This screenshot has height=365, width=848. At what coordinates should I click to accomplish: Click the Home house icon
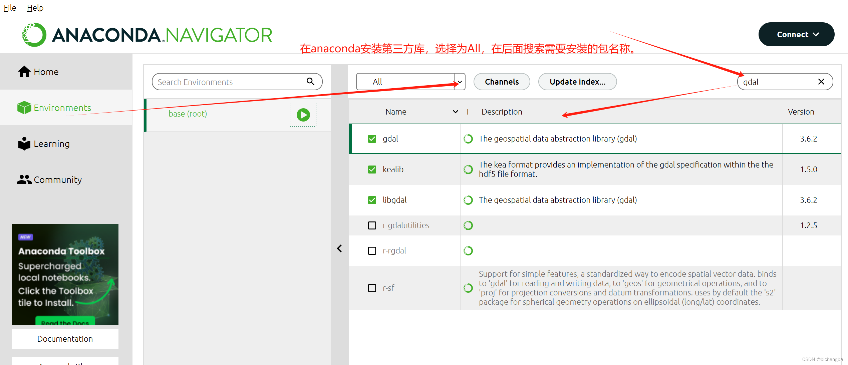pos(24,72)
